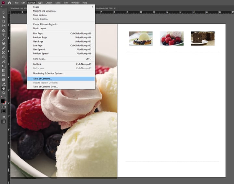This screenshot has height=184, width=234.
Task: Close the Untitled-4 document tab
Action: 115,8
